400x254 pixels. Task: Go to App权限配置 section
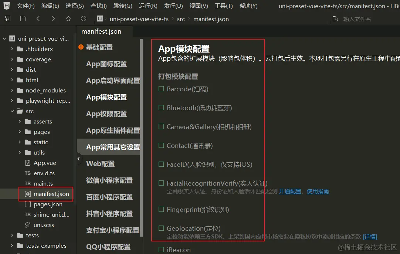click(106, 114)
